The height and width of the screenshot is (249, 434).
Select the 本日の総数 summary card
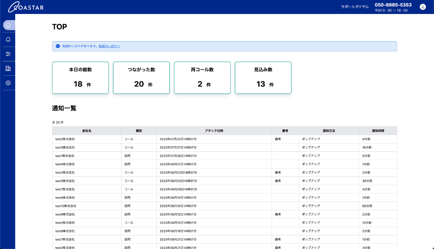[x=80, y=78]
